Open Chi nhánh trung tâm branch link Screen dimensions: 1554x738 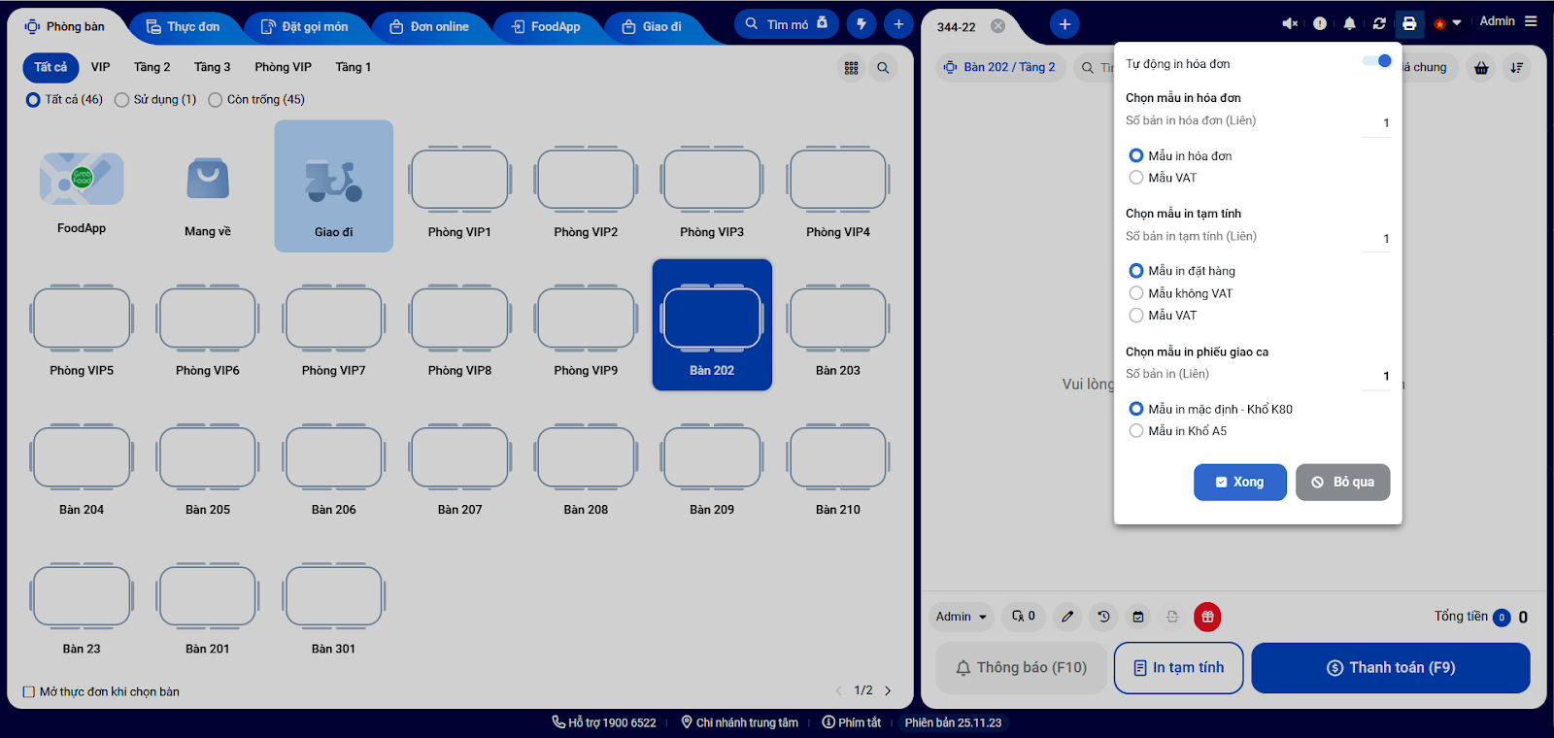coord(740,722)
